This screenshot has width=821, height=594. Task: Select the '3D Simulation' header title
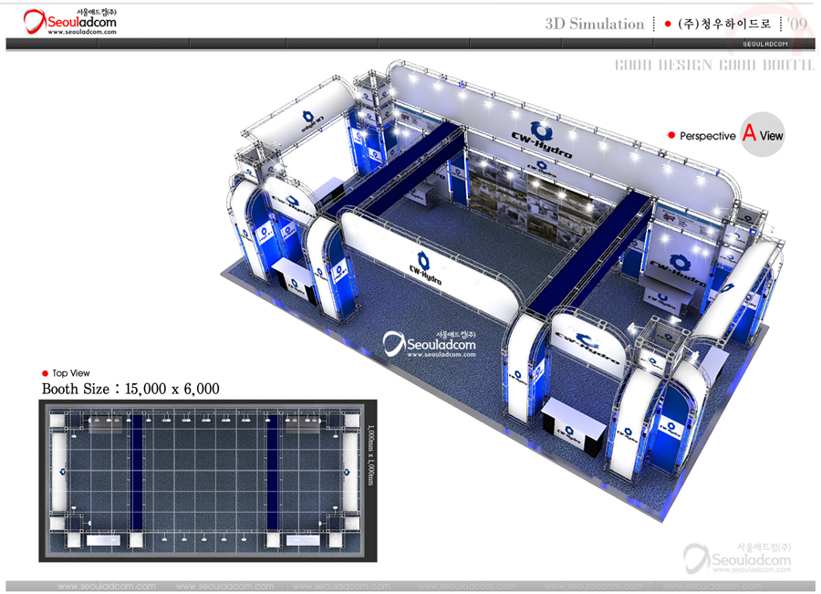coord(594,25)
